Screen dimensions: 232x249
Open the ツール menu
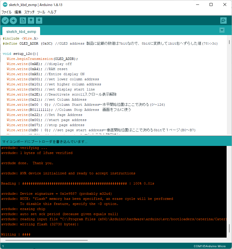click(41, 12)
